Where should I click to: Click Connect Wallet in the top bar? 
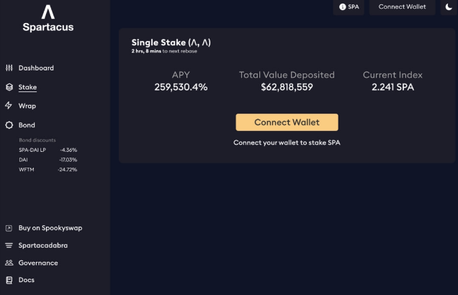point(403,7)
